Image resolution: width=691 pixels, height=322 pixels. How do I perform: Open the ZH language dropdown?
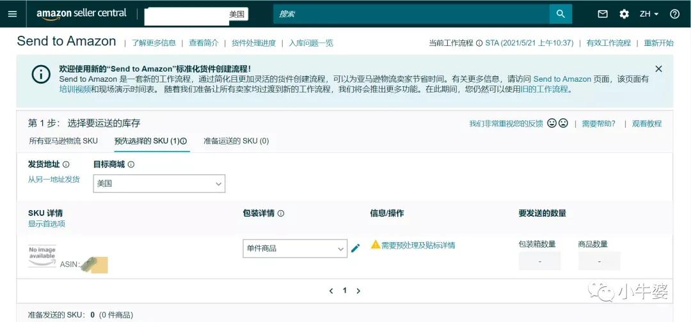[649, 14]
